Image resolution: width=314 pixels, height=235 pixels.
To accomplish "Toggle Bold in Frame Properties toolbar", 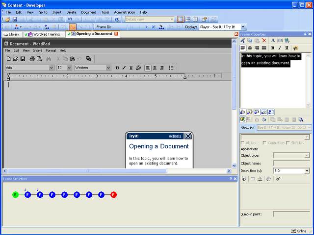I will point(273,48).
